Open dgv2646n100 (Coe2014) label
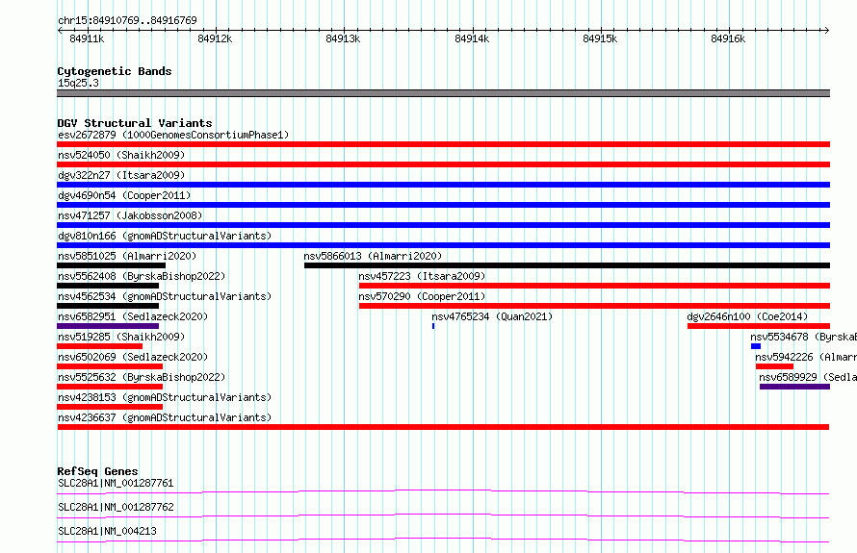857x553 pixels. [747, 316]
